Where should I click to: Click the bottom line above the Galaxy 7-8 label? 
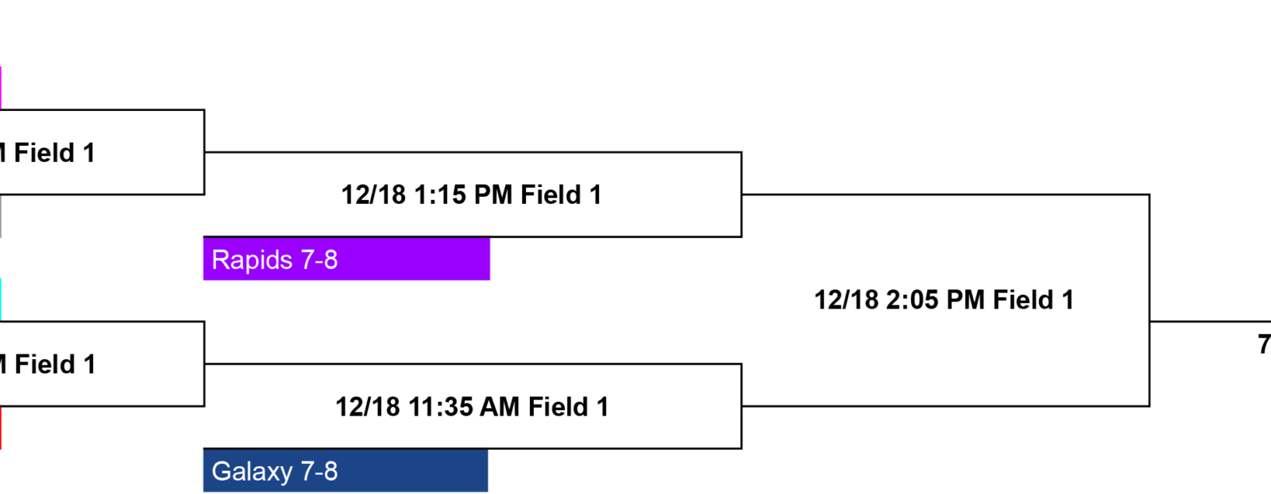(x=473, y=448)
